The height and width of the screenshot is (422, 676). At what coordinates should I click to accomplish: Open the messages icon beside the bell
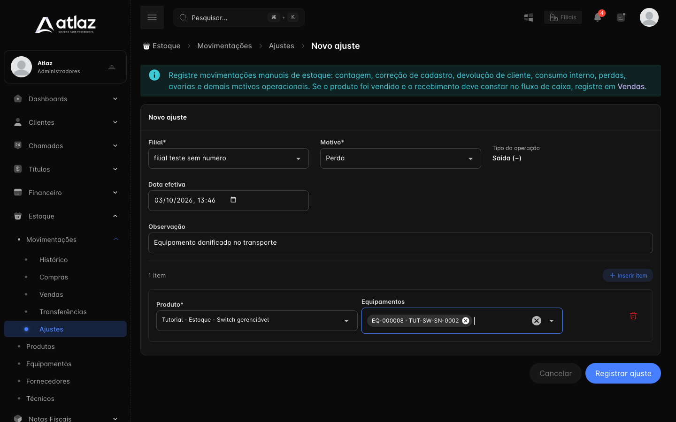(x=621, y=17)
